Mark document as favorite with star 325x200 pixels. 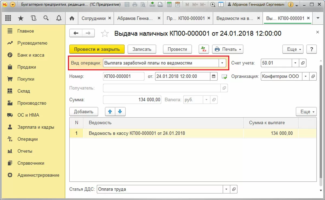[105, 33]
